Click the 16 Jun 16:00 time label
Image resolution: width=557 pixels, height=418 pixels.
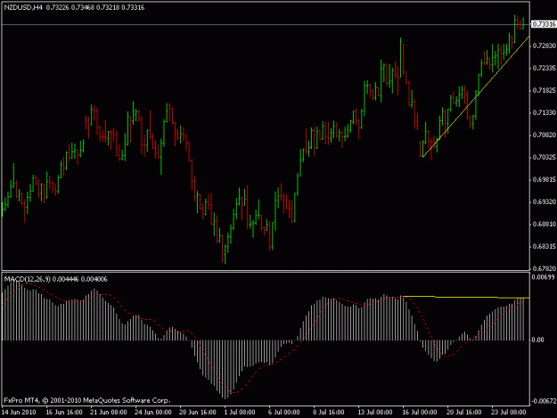64,413
